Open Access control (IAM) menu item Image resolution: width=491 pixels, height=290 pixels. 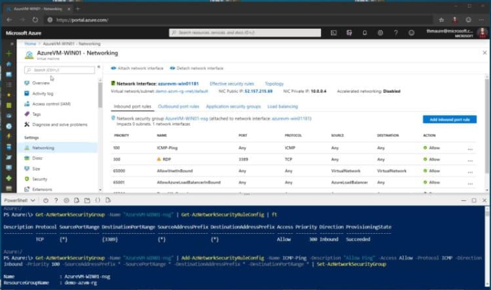tap(51, 104)
